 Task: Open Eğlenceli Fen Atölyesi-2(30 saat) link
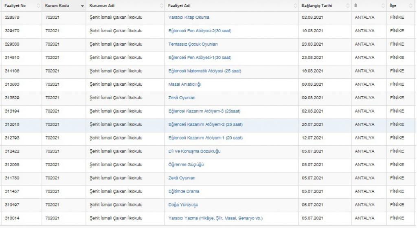point(200,31)
